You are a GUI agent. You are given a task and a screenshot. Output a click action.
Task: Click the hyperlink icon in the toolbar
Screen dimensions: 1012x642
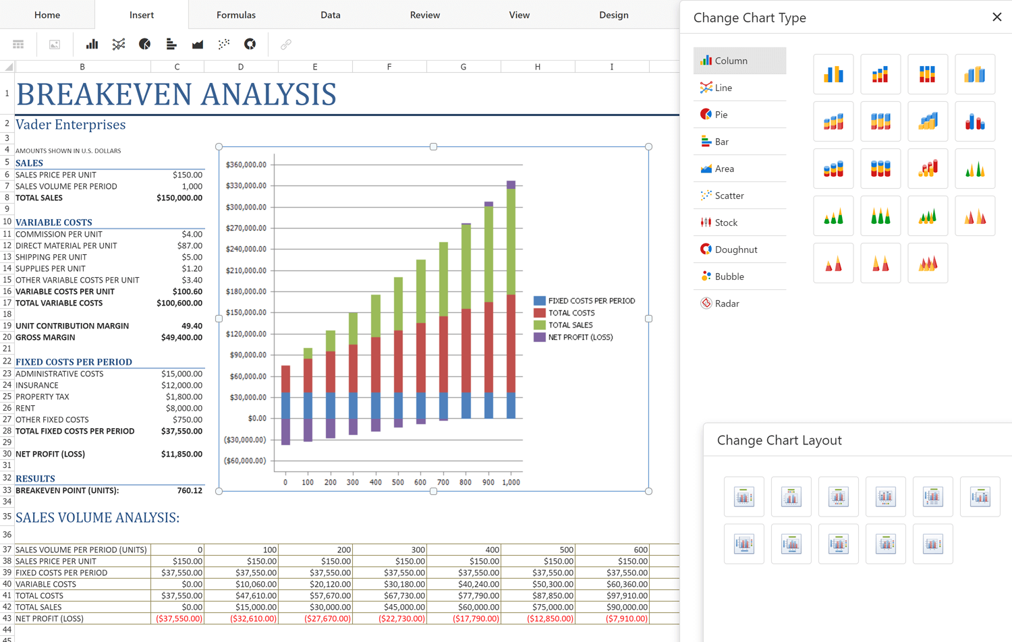286,45
